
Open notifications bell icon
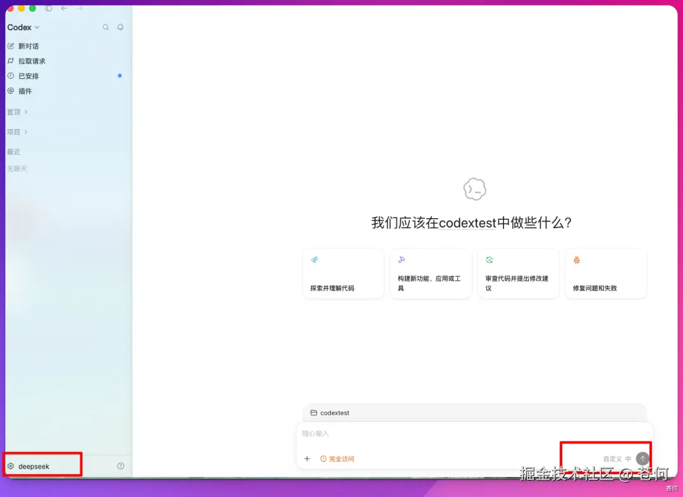(x=120, y=27)
